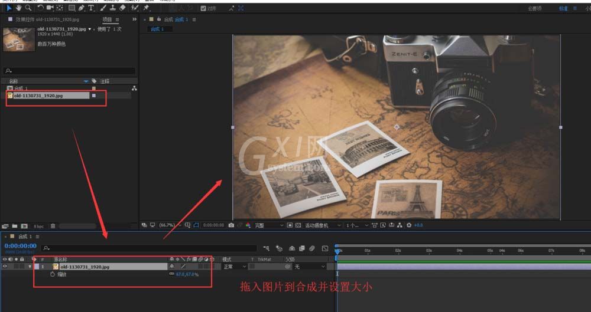Open the 项目 panel menu
Screen dimensions: 591x312
(117, 19)
